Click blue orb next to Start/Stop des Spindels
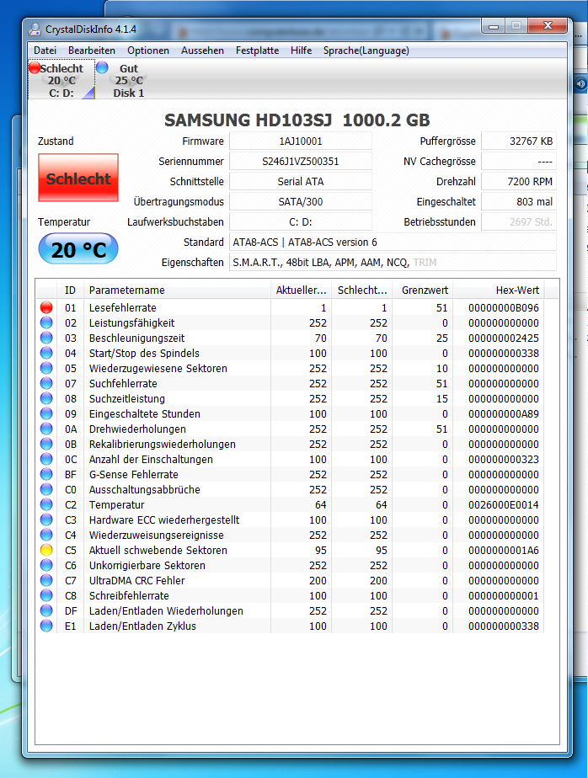The image size is (588, 778). pos(46,354)
